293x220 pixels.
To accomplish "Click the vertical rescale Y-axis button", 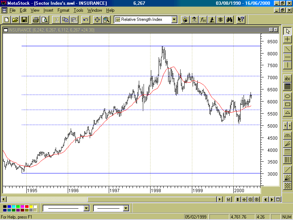I will [237, 199].
